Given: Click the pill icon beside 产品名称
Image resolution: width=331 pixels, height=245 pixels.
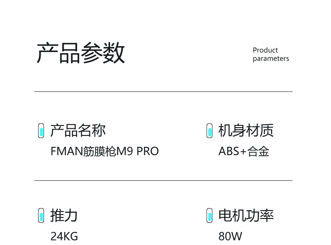Looking at the screenshot, I should click(x=41, y=130).
